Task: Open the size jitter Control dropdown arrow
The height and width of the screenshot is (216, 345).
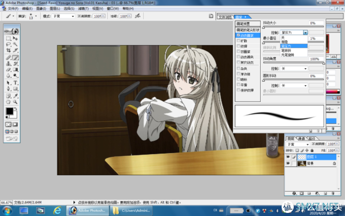Action: click(x=305, y=33)
